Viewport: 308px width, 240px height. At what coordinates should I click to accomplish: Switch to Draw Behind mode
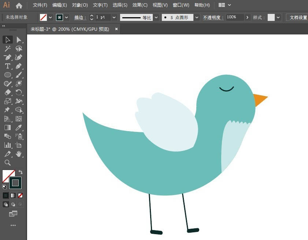pos(13,204)
